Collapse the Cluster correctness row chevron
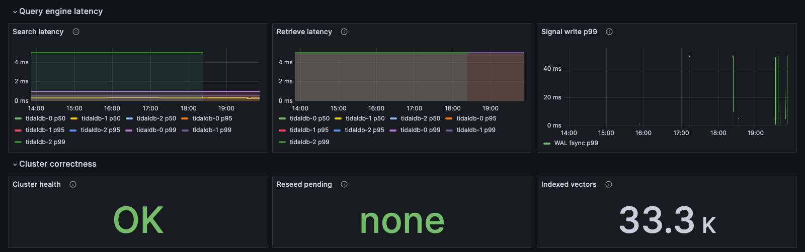 click(15, 164)
